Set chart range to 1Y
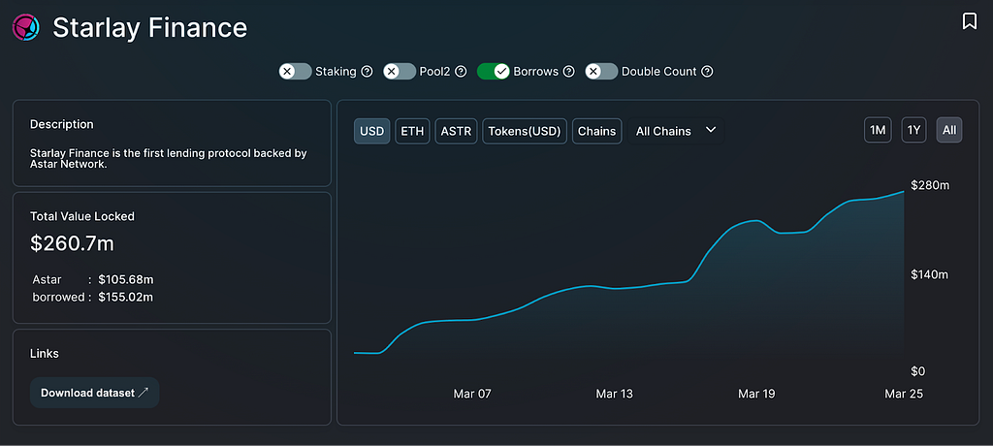 (913, 131)
